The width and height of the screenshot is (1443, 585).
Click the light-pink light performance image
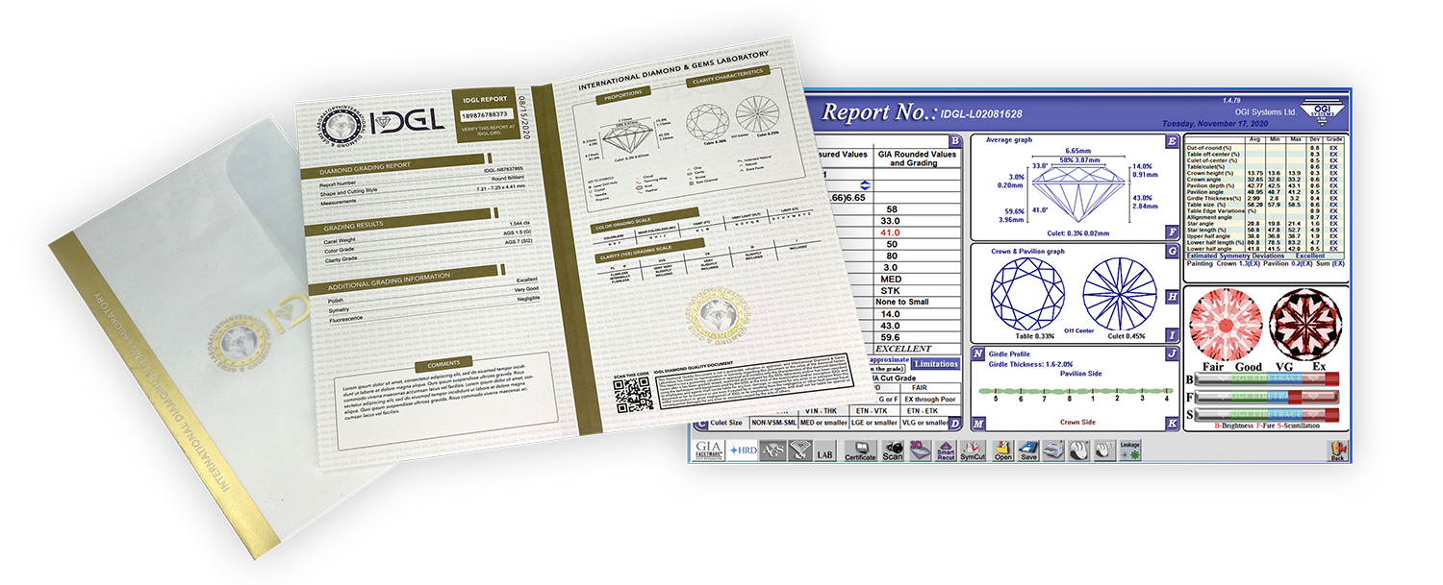coord(1226,324)
